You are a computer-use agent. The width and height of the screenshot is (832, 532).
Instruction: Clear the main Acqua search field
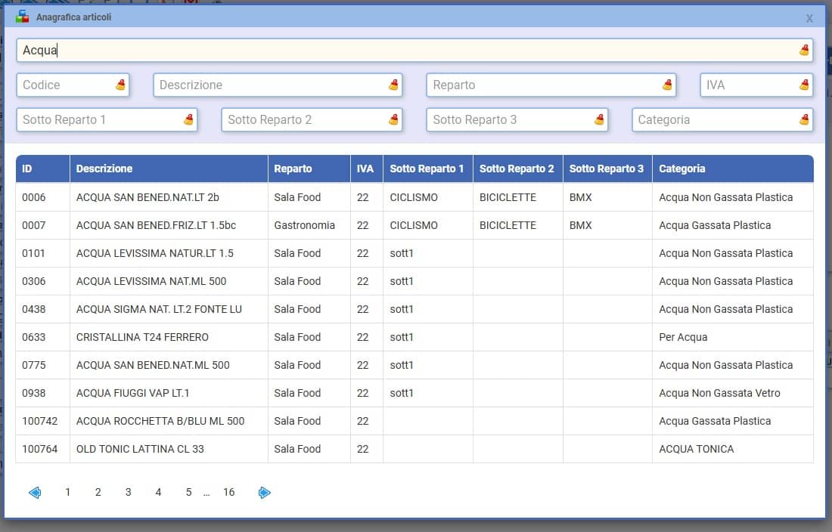tap(804, 51)
